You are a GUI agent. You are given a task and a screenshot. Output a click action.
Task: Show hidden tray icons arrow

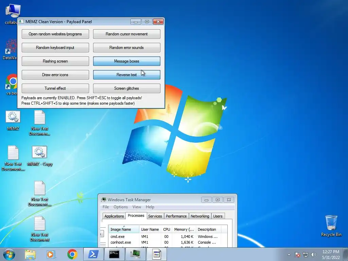coord(289,255)
